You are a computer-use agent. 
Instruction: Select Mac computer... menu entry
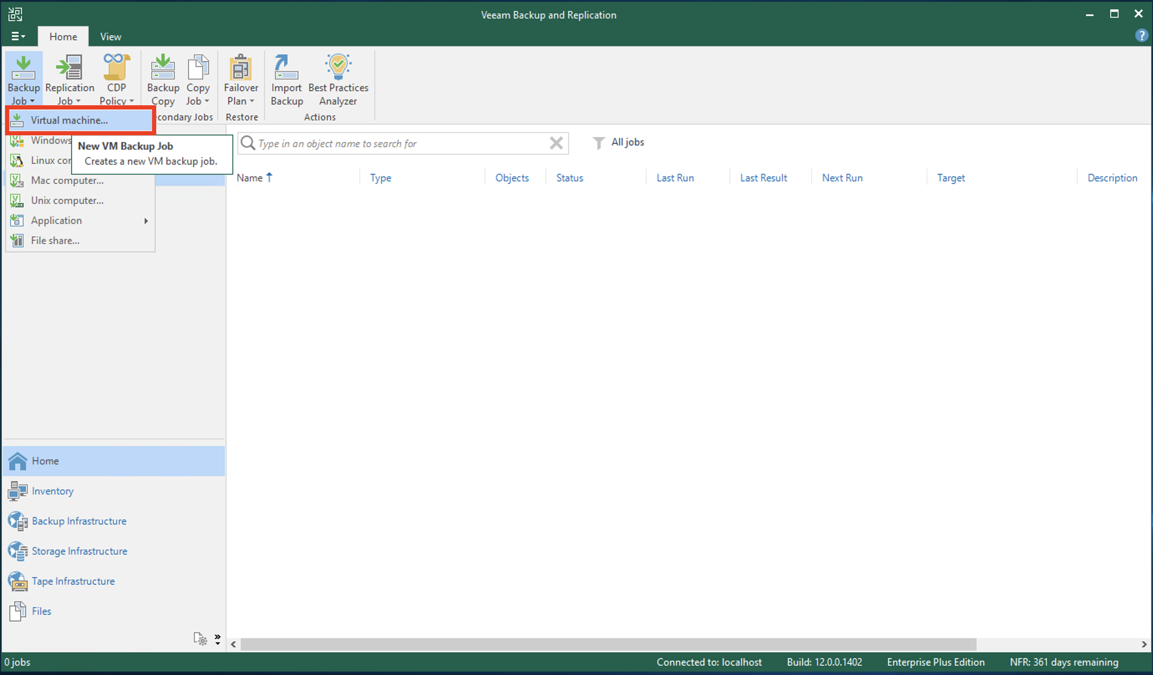coord(80,180)
